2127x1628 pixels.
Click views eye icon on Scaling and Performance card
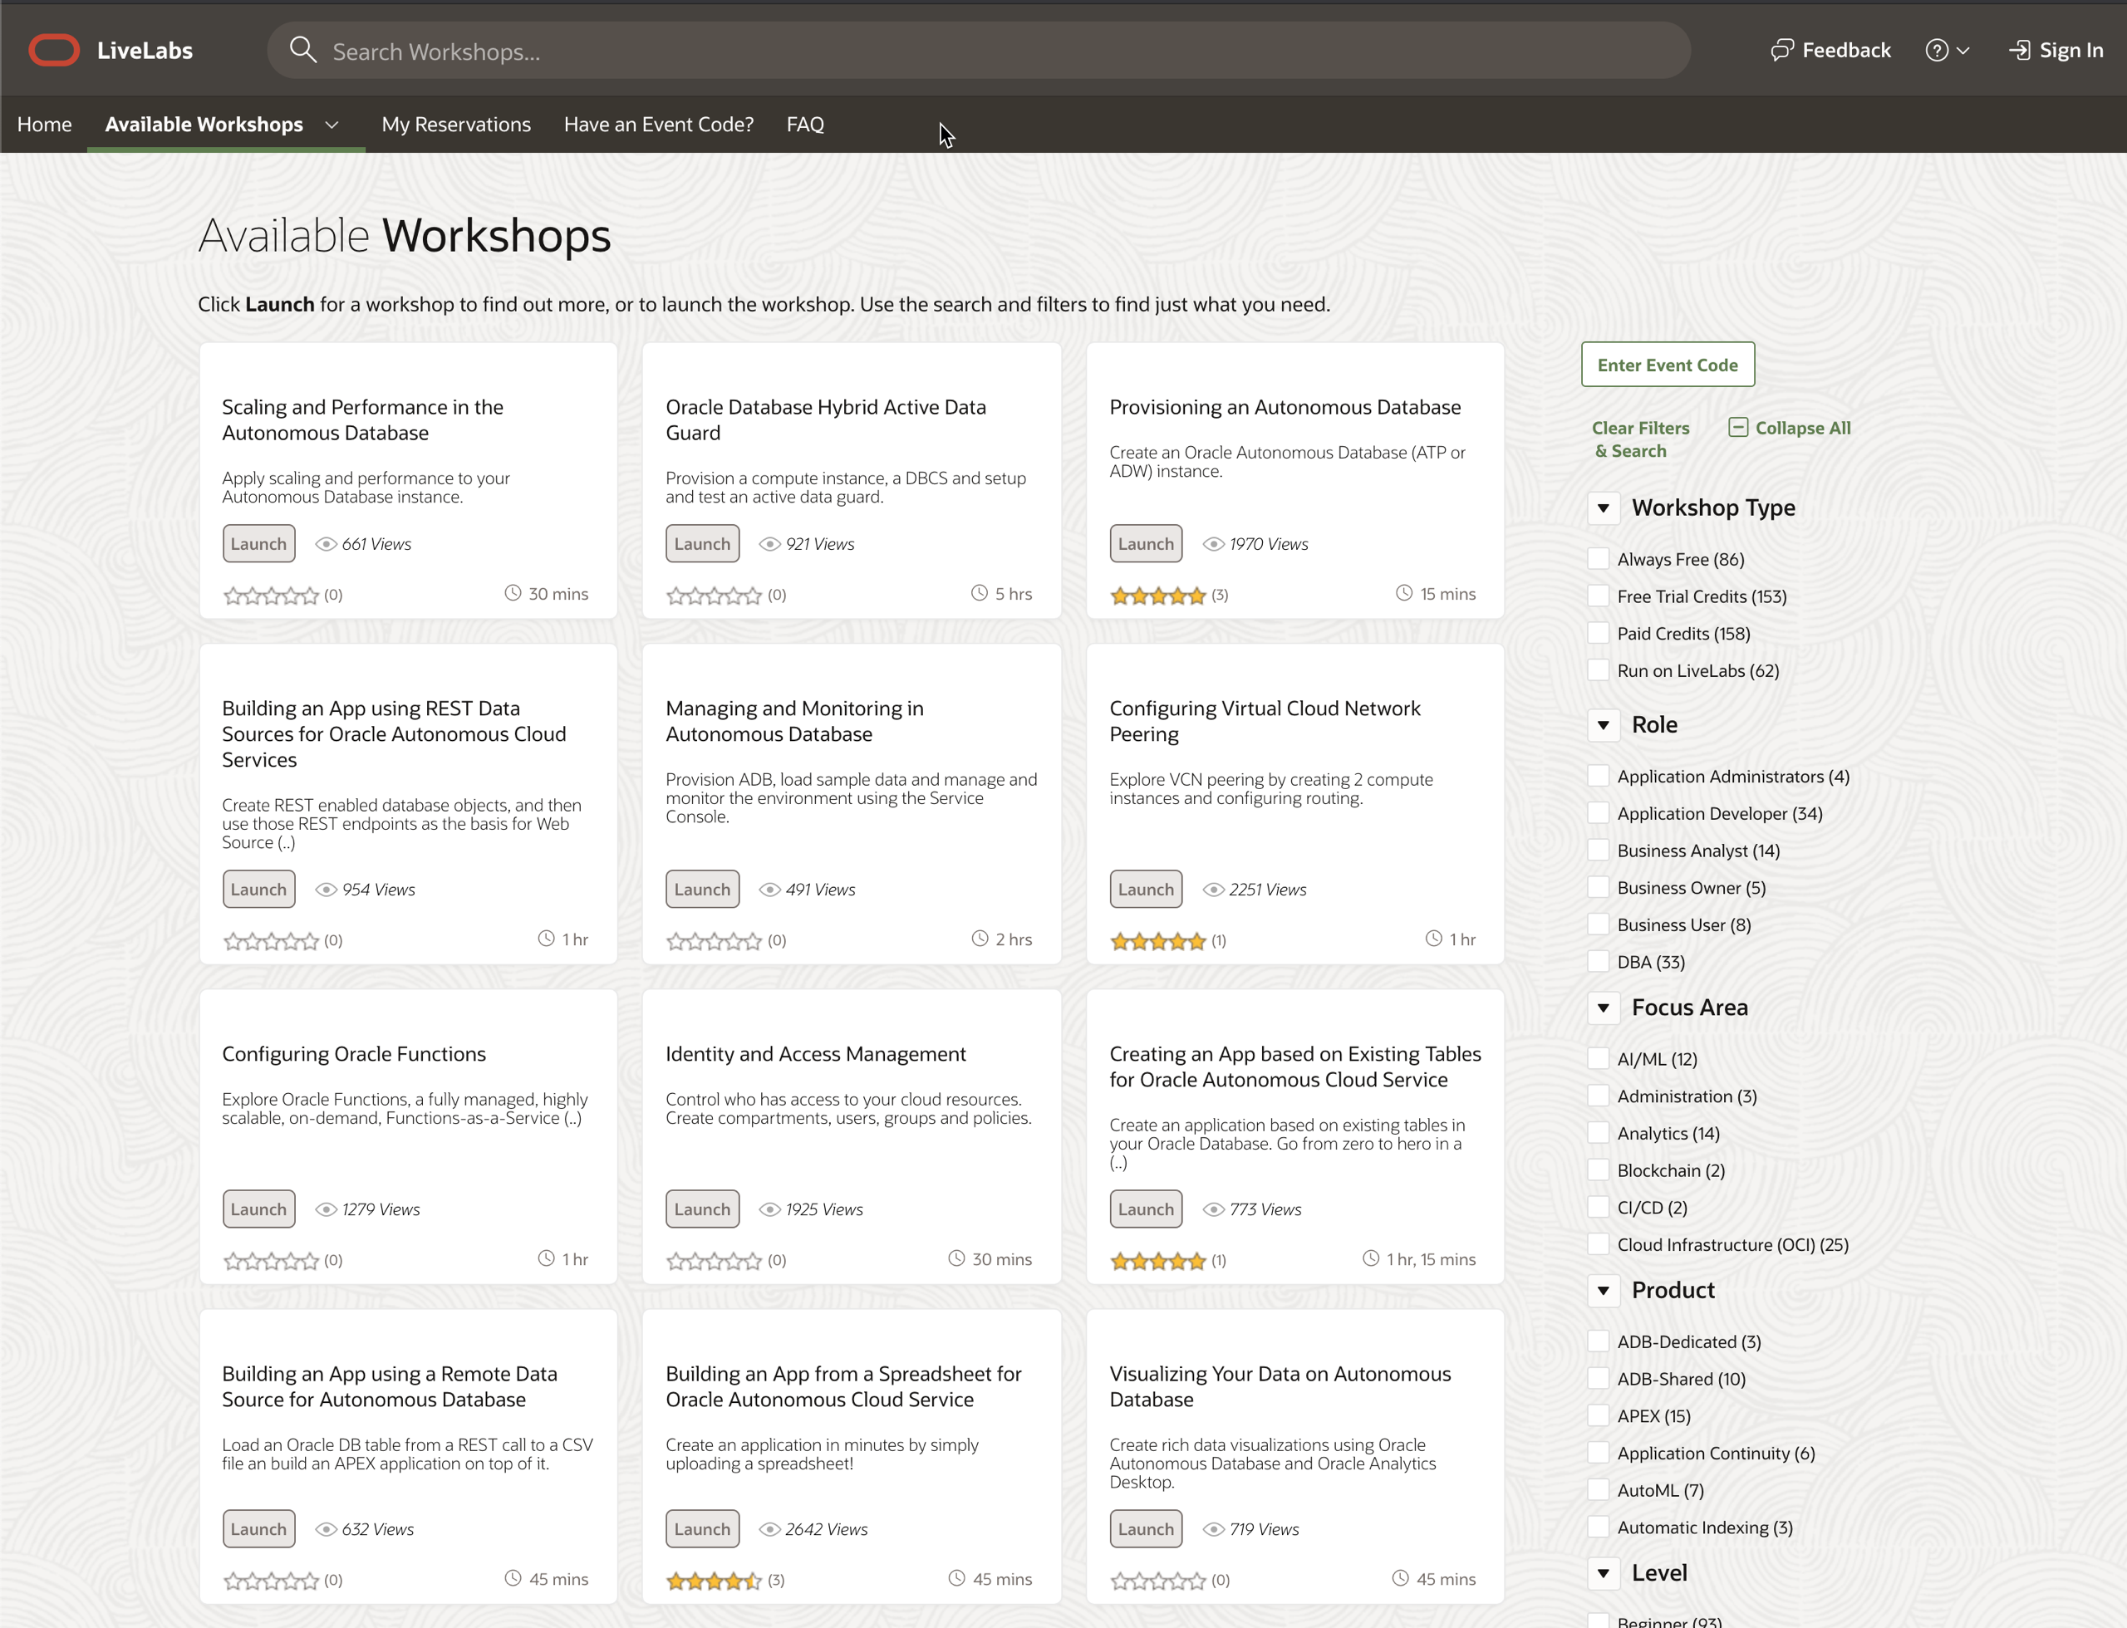(326, 545)
